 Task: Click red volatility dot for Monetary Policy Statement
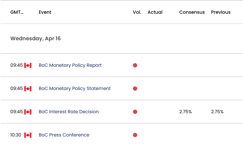click(x=135, y=89)
